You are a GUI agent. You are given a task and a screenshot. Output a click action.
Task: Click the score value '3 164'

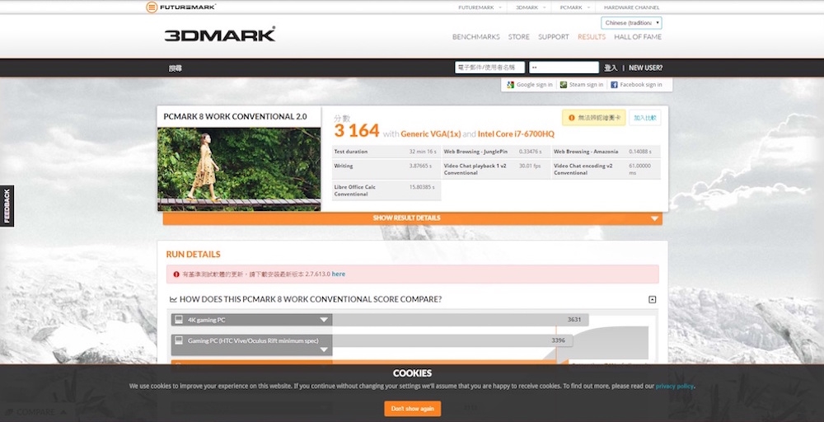click(x=357, y=131)
